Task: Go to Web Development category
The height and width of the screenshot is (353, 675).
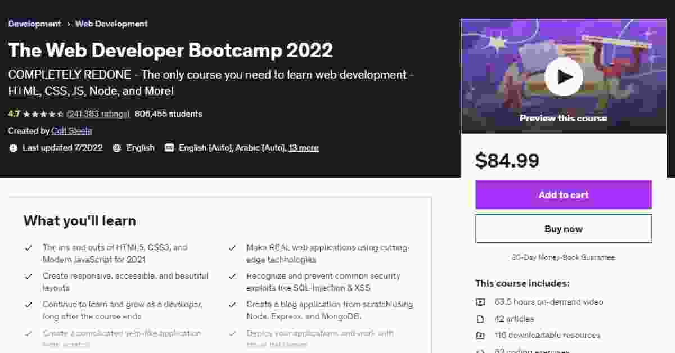Action: tap(111, 24)
